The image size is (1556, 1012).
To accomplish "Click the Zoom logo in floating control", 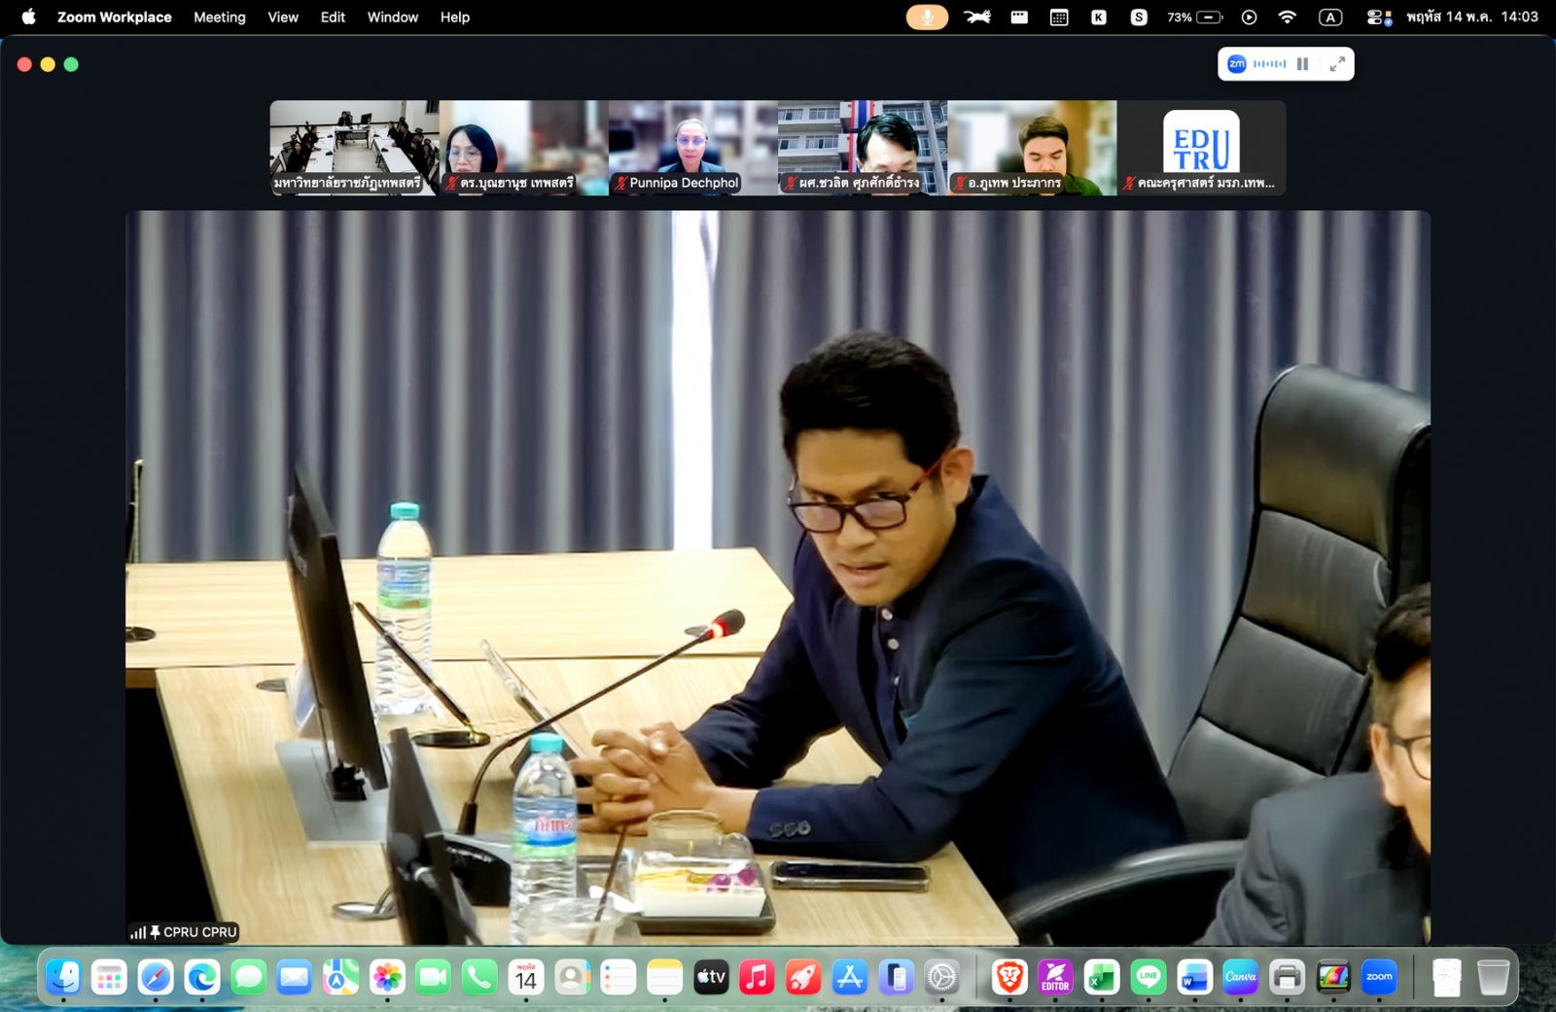I will pos(1236,64).
